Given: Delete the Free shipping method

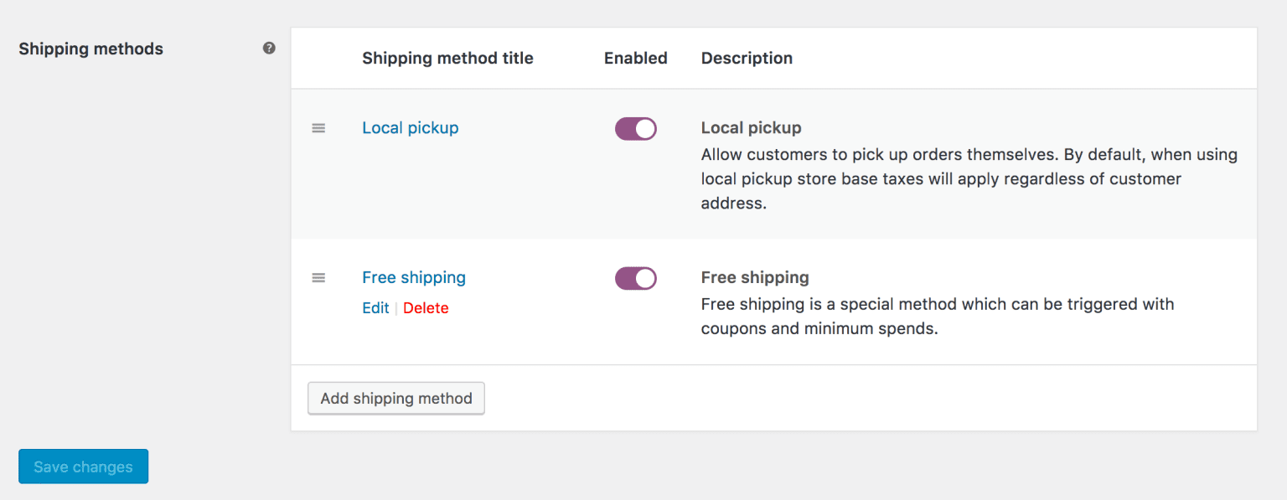Looking at the screenshot, I should click(426, 307).
